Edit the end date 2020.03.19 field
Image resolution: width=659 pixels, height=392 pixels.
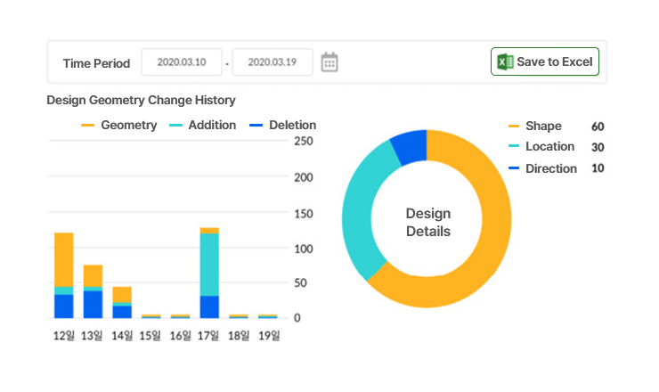pos(273,62)
